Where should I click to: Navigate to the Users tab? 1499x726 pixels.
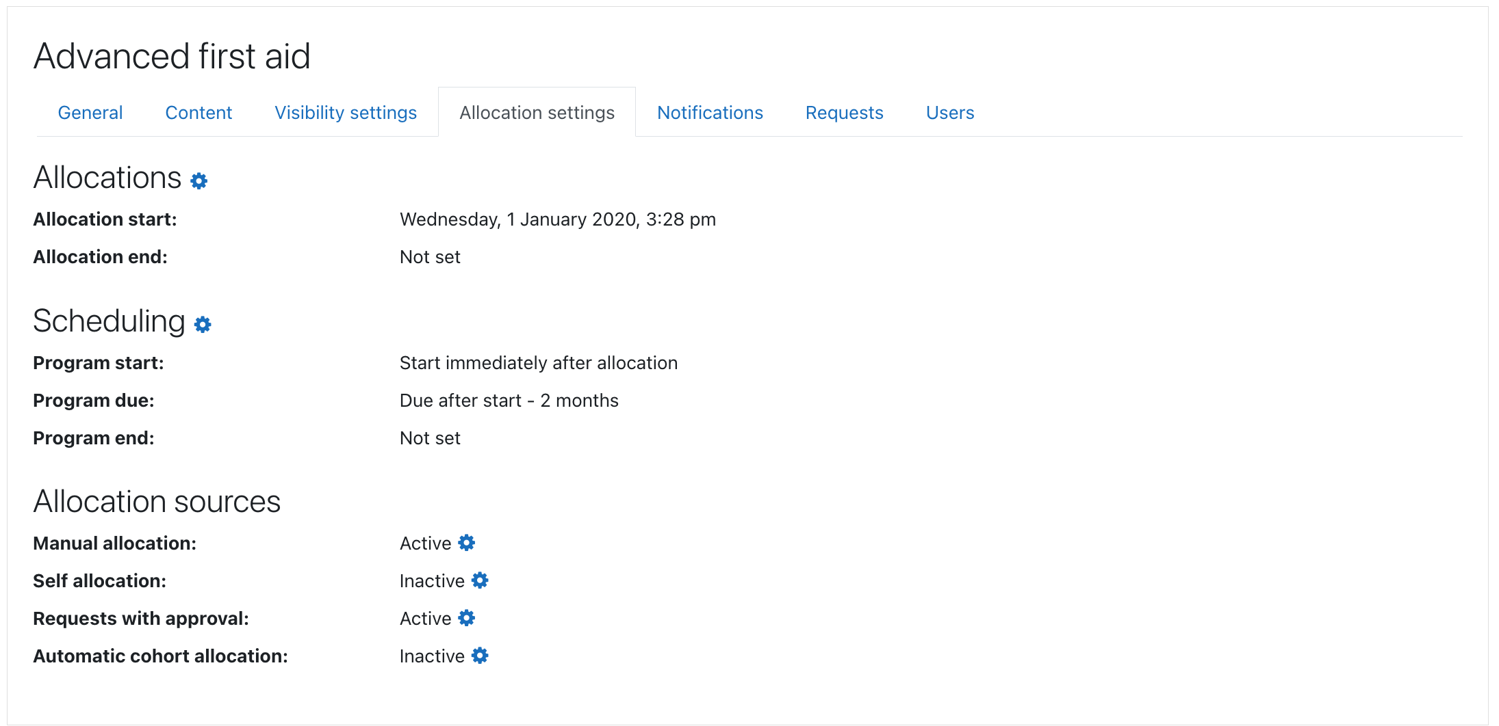point(949,113)
